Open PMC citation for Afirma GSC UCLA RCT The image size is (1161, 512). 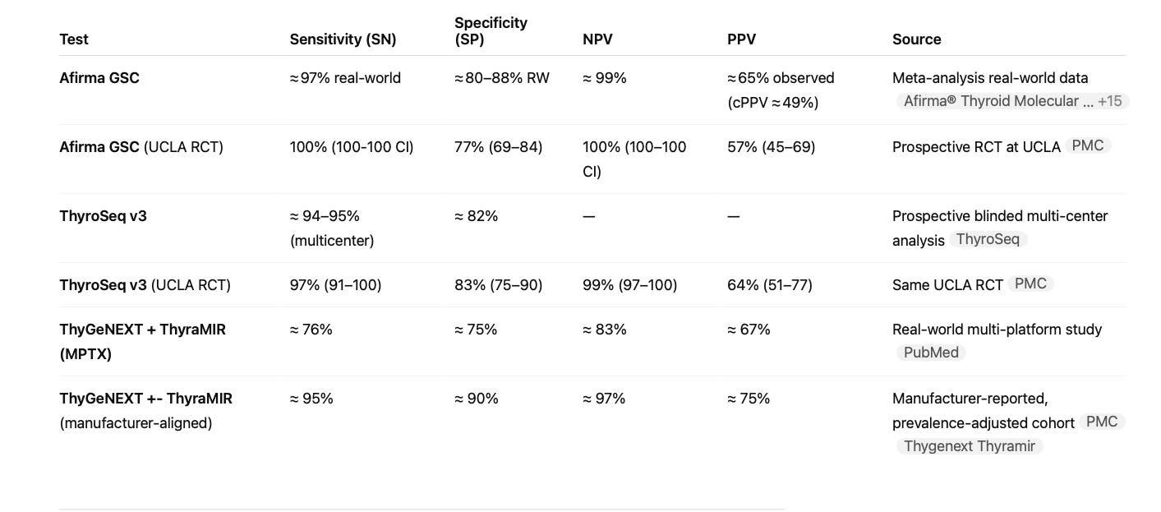click(1088, 145)
